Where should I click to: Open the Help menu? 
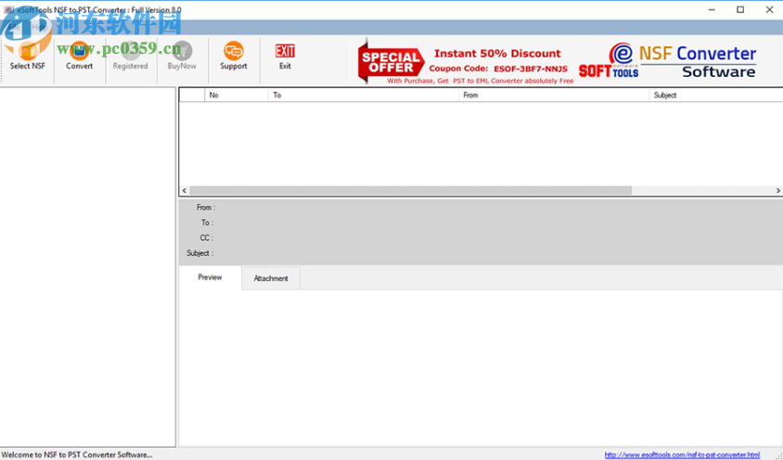40,28
